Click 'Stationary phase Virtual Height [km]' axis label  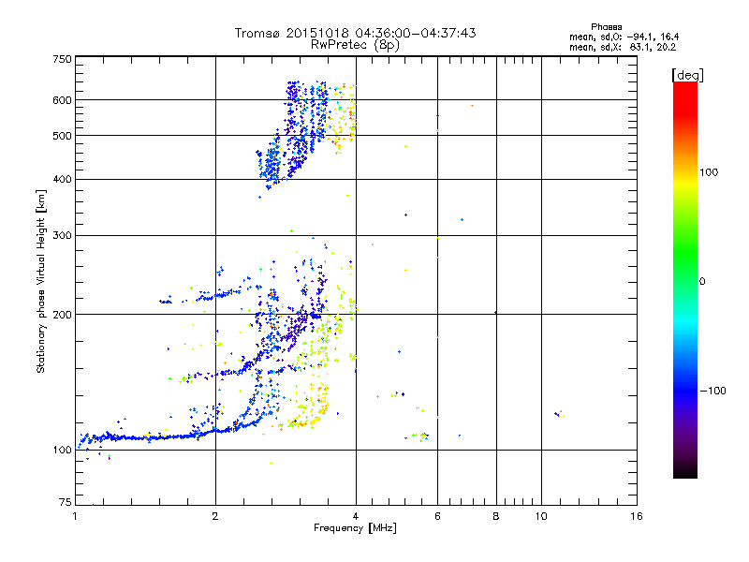40,281
